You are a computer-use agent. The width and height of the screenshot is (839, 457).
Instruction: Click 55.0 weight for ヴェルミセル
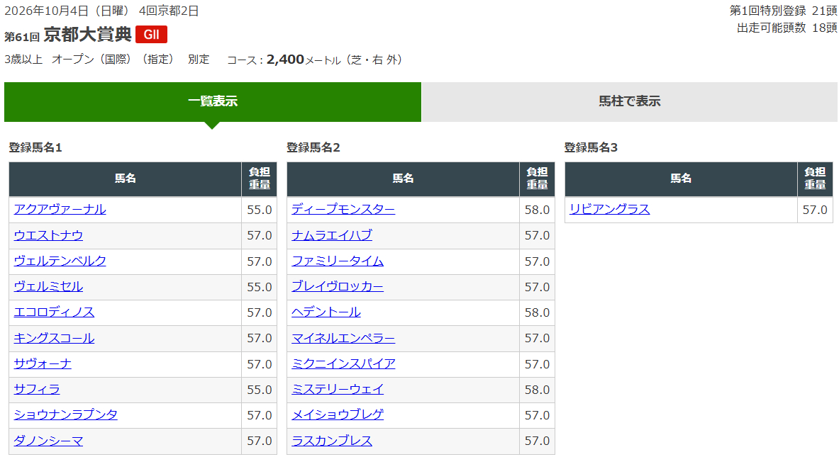click(x=260, y=287)
